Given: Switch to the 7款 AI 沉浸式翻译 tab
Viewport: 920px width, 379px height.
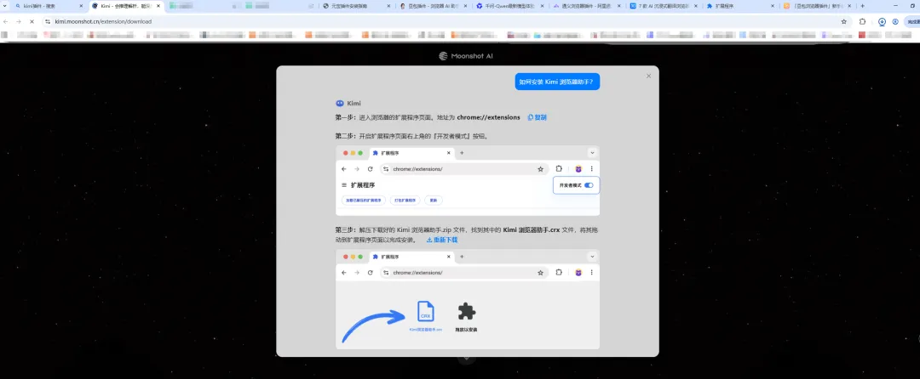Looking at the screenshot, I should [664, 6].
